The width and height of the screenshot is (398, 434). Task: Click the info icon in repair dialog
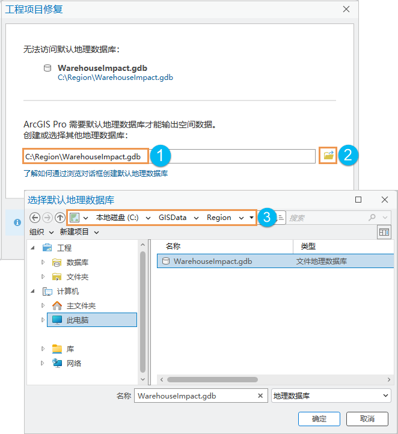[x=17, y=222]
